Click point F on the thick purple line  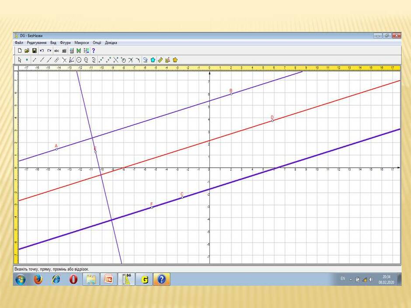152,208
